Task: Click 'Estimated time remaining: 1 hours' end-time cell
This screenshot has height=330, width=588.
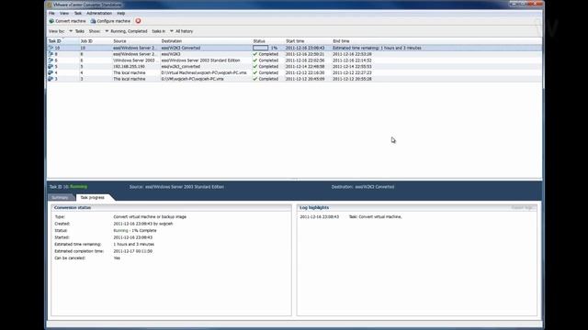Action: coord(377,48)
